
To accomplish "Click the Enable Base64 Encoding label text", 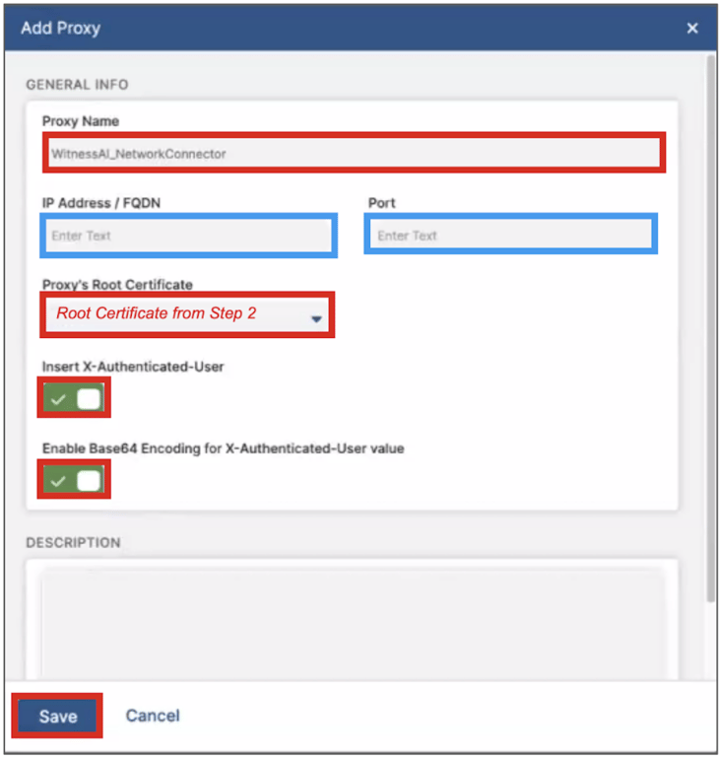I will tap(223, 448).
